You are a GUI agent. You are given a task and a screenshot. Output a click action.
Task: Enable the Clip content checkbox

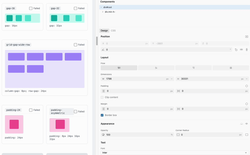102,97
